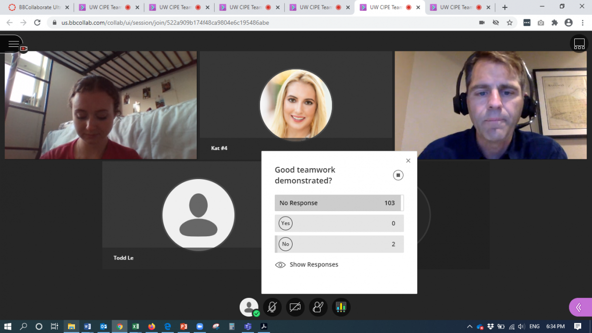592x333 pixels.
Task: Reload the current page
Action: coord(37,23)
